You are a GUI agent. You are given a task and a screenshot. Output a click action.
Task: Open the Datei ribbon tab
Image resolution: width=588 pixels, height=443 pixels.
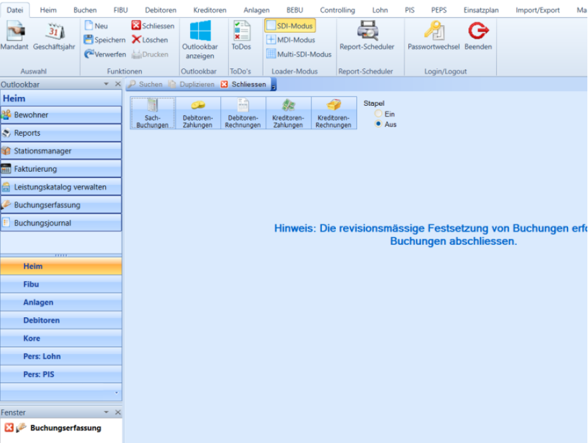15,10
